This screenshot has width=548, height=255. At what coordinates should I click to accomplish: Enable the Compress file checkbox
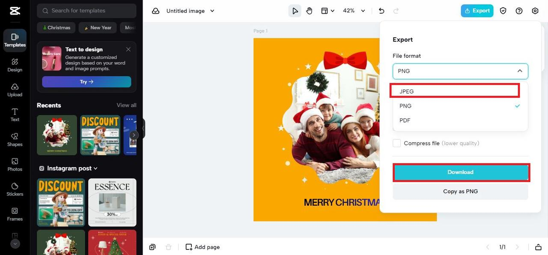[397, 143]
